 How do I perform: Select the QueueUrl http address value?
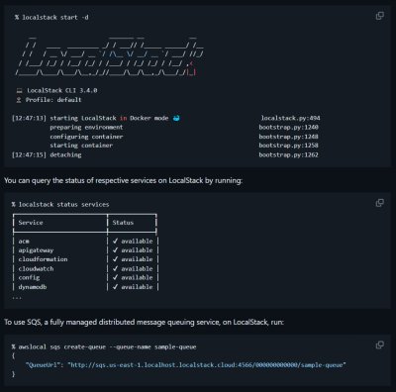tap(207, 365)
